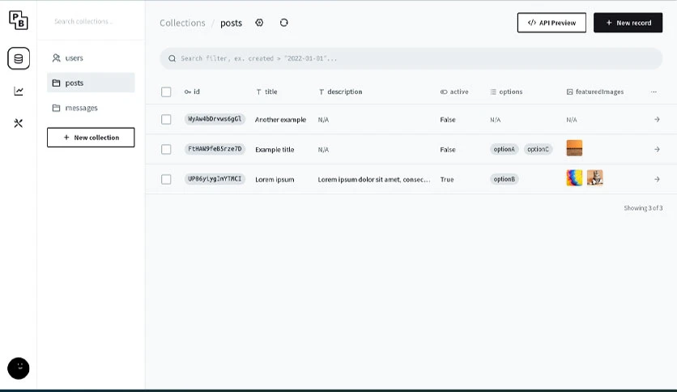Sort by the title column header
677x392 pixels.
click(266, 92)
